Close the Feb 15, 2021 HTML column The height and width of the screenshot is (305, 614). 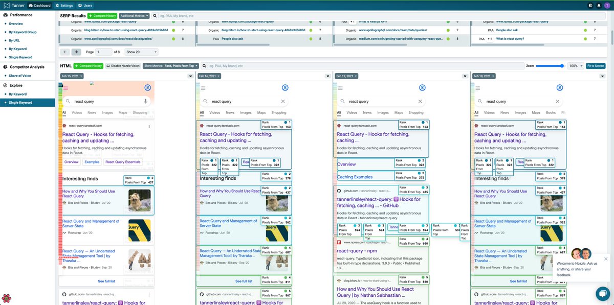point(191,76)
